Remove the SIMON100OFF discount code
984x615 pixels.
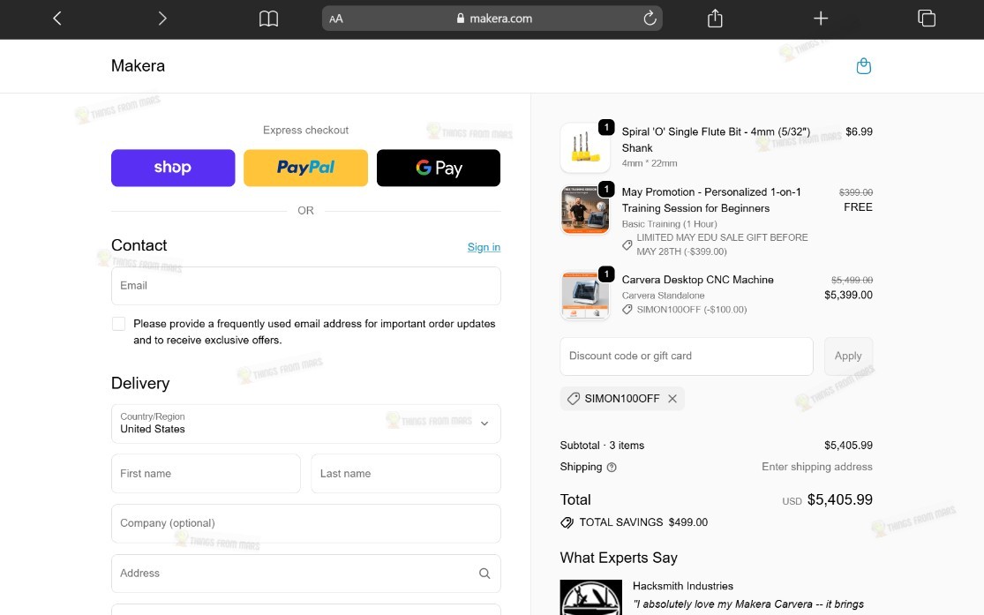tap(672, 399)
